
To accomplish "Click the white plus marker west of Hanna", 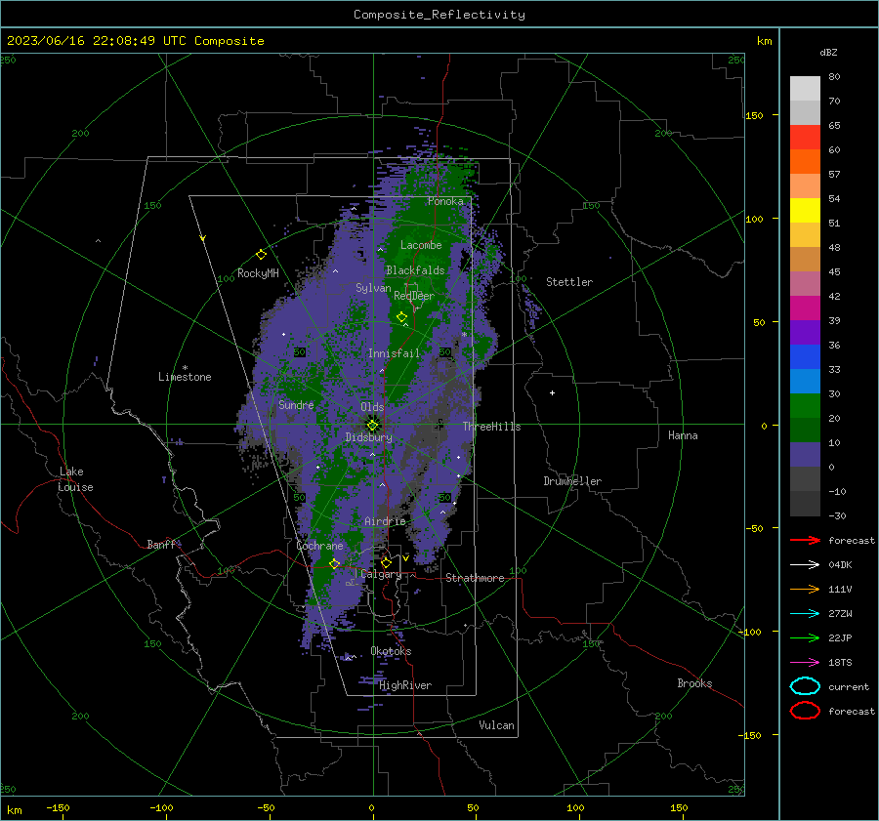I will pos(552,392).
